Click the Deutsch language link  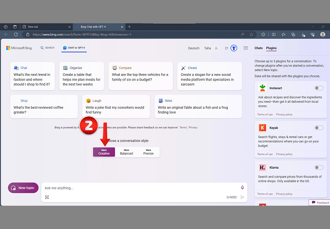pyautogui.click(x=194, y=48)
